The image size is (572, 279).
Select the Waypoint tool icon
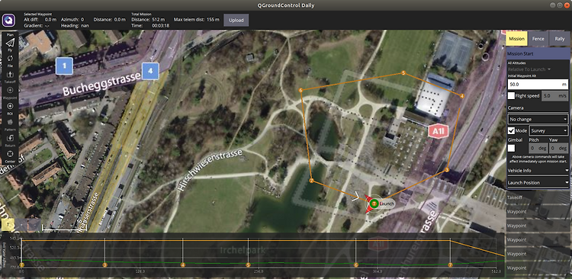(x=10, y=90)
